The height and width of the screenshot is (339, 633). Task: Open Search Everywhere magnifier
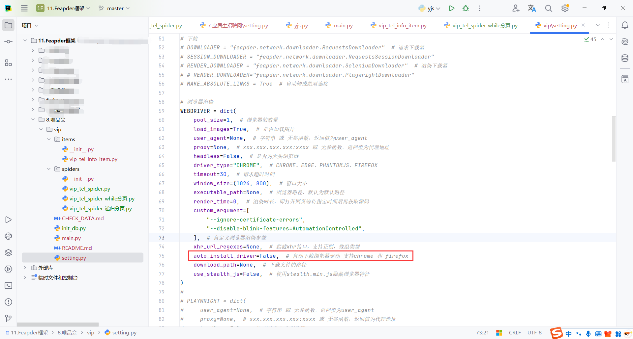548,8
